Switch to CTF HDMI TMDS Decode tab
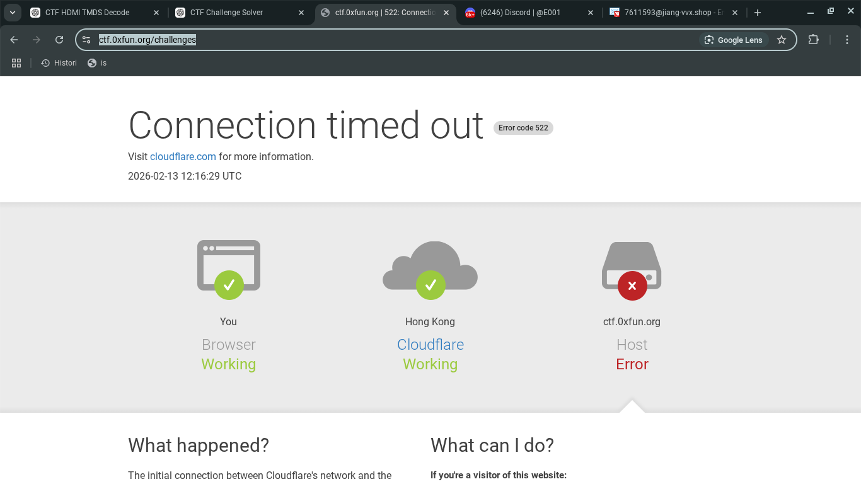Image resolution: width=861 pixels, height=484 pixels. click(87, 13)
